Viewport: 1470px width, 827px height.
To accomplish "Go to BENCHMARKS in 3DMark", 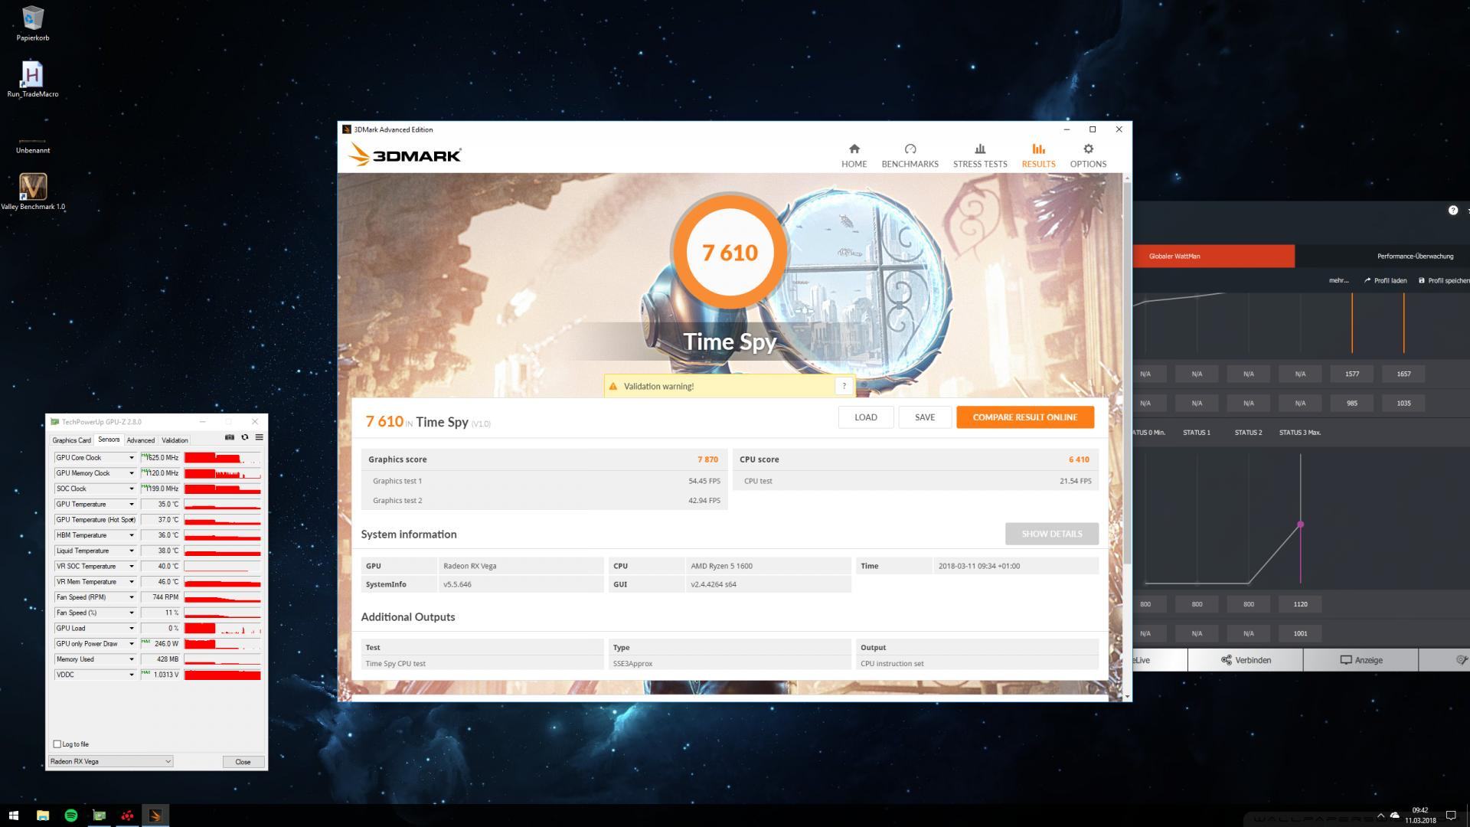I will coord(910,155).
